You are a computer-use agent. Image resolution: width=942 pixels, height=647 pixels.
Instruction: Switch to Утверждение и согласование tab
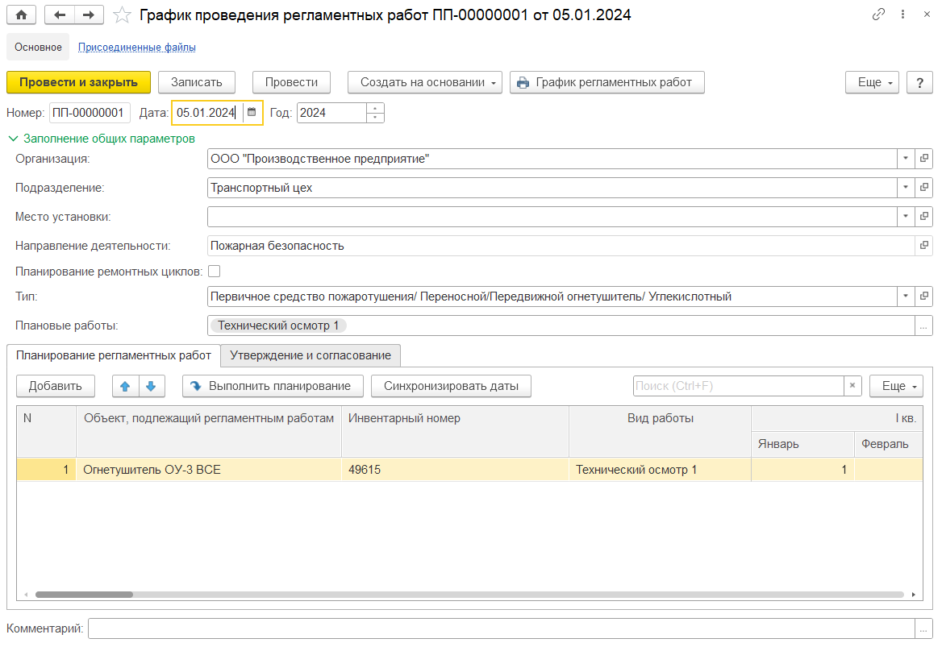click(x=311, y=355)
